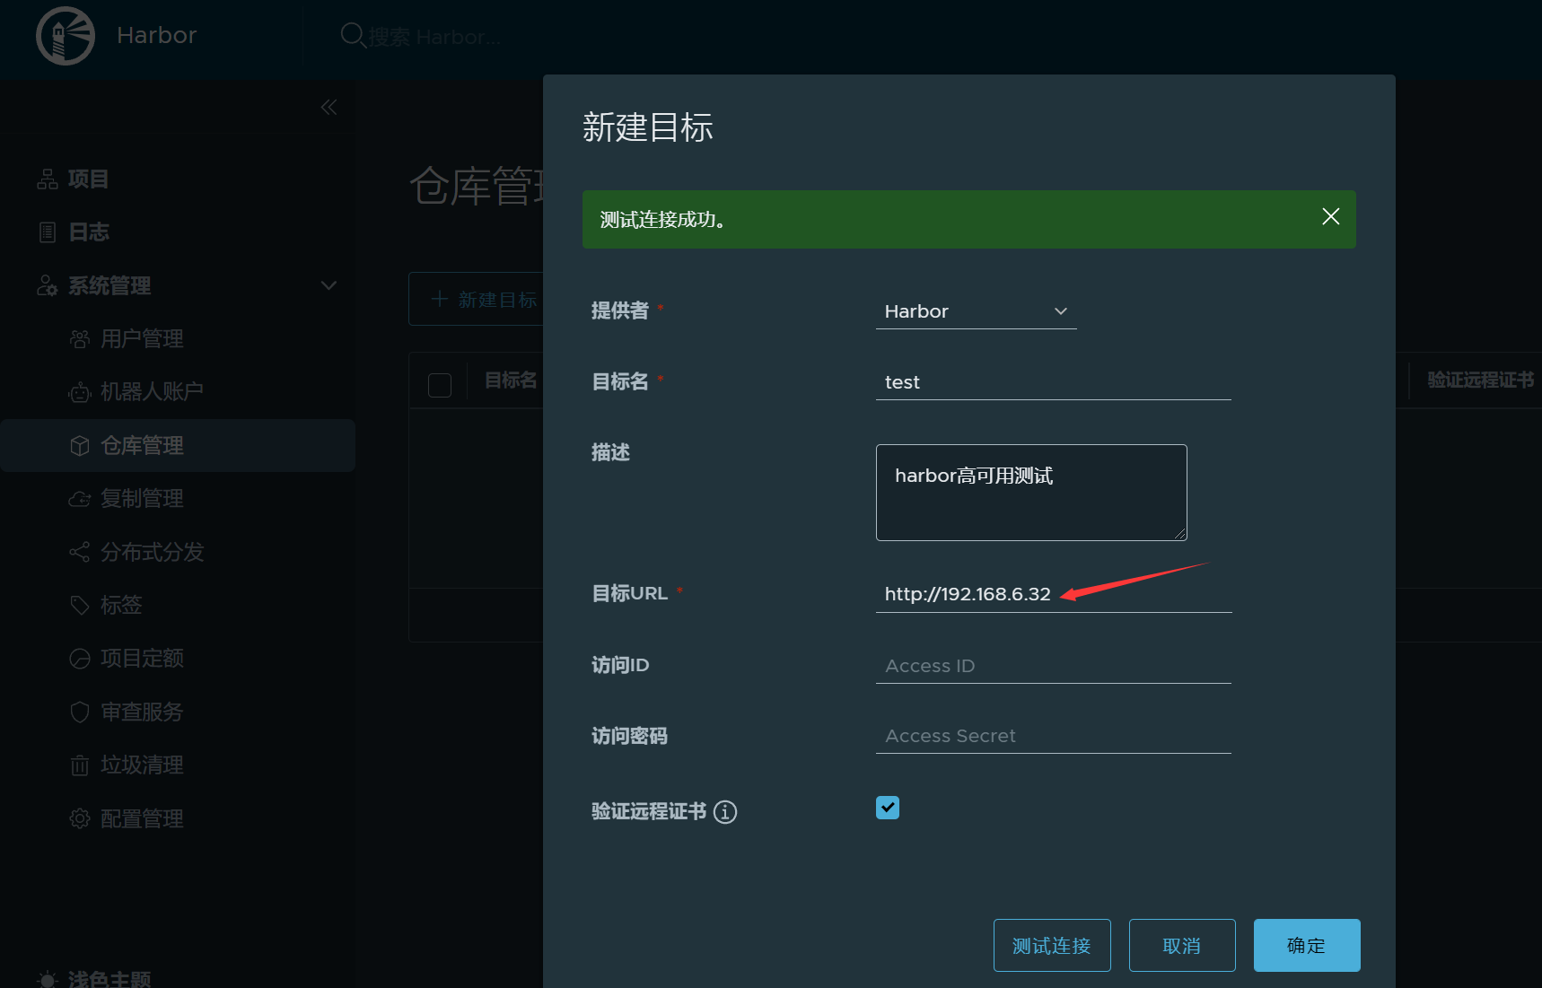
Task: Click the search magnifier icon
Action: tap(352, 36)
